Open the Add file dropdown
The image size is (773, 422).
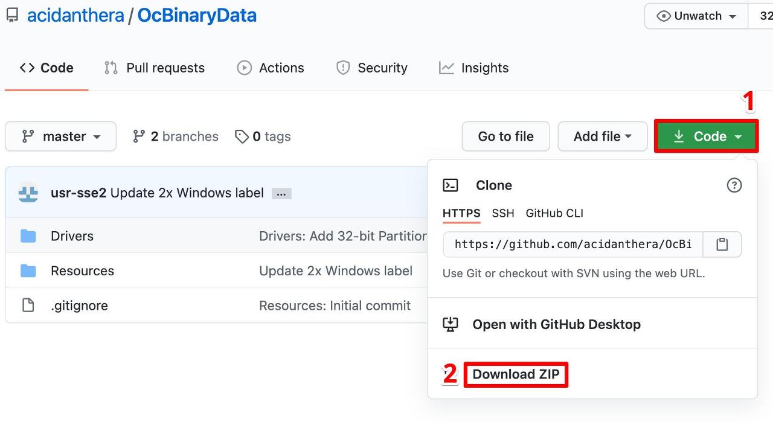pyautogui.click(x=603, y=136)
